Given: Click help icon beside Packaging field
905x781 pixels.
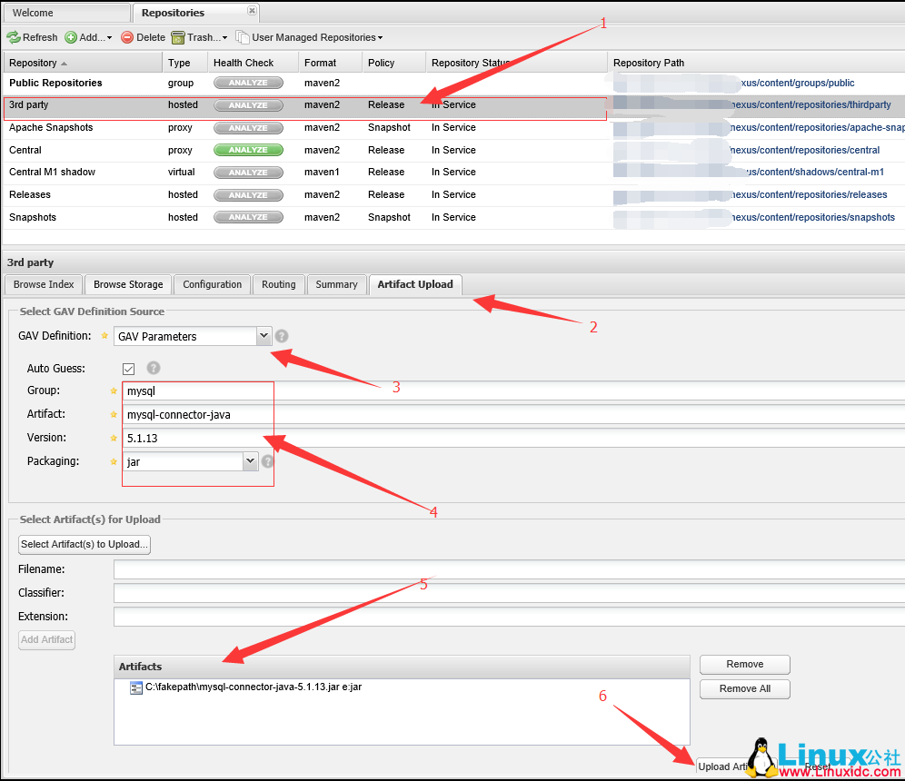Looking at the screenshot, I should point(268,461).
